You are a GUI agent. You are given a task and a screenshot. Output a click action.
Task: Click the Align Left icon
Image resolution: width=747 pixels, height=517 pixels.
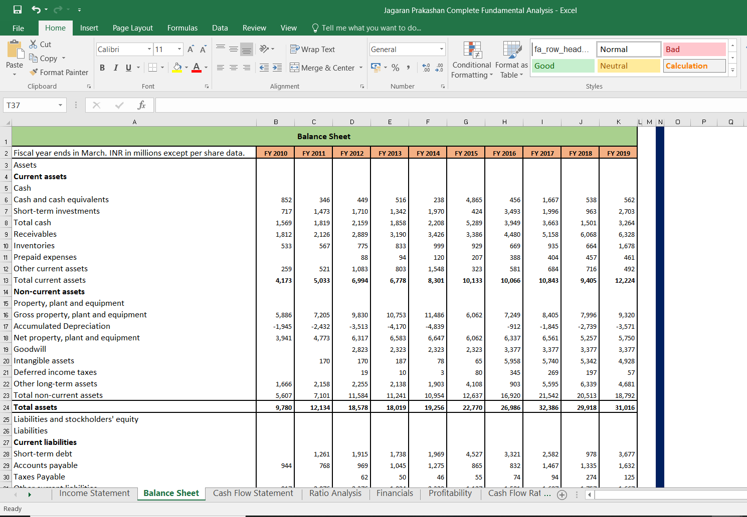click(221, 68)
